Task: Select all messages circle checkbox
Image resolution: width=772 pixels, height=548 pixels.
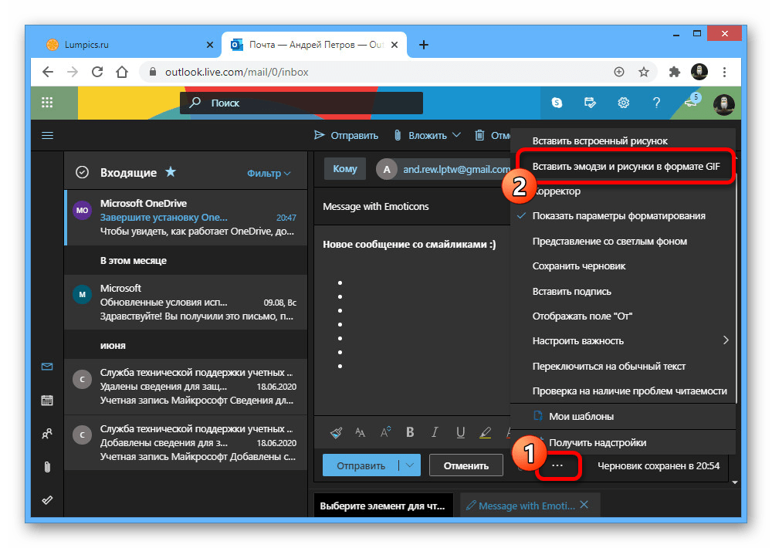Action: (83, 172)
